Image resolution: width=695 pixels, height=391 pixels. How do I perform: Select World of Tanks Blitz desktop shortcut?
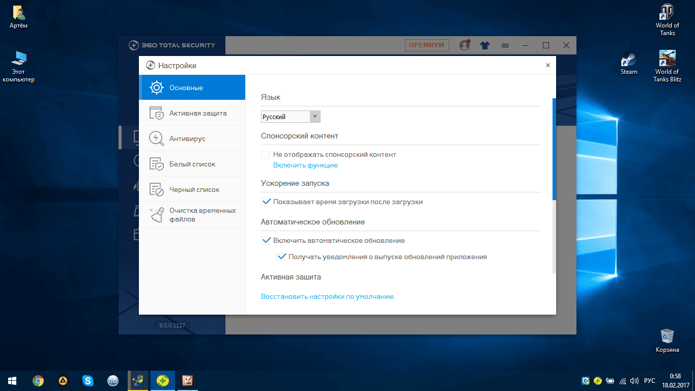tap(668, 66)
